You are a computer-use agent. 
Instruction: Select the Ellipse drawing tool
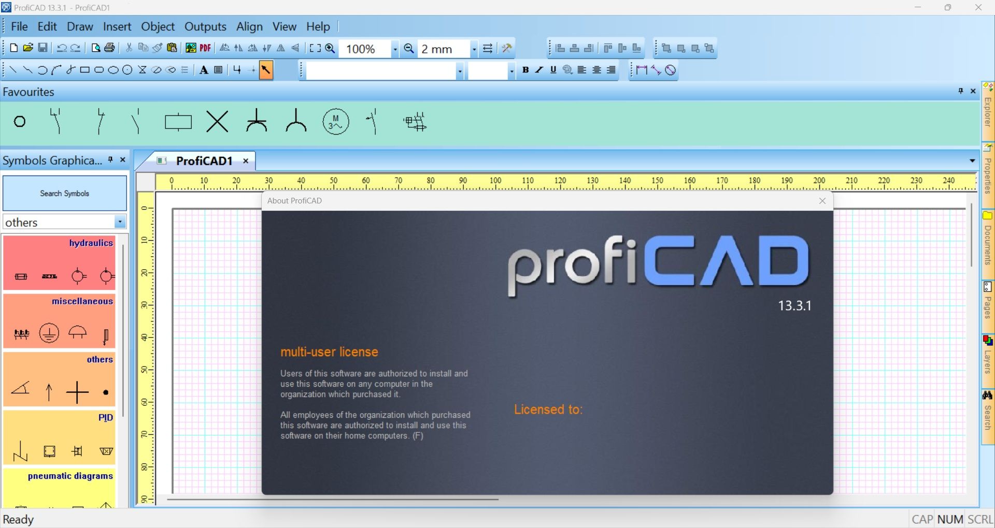(113, 70)
